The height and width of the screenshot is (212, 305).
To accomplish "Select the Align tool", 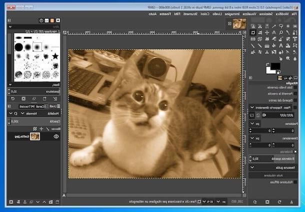I will click(260, 32).
